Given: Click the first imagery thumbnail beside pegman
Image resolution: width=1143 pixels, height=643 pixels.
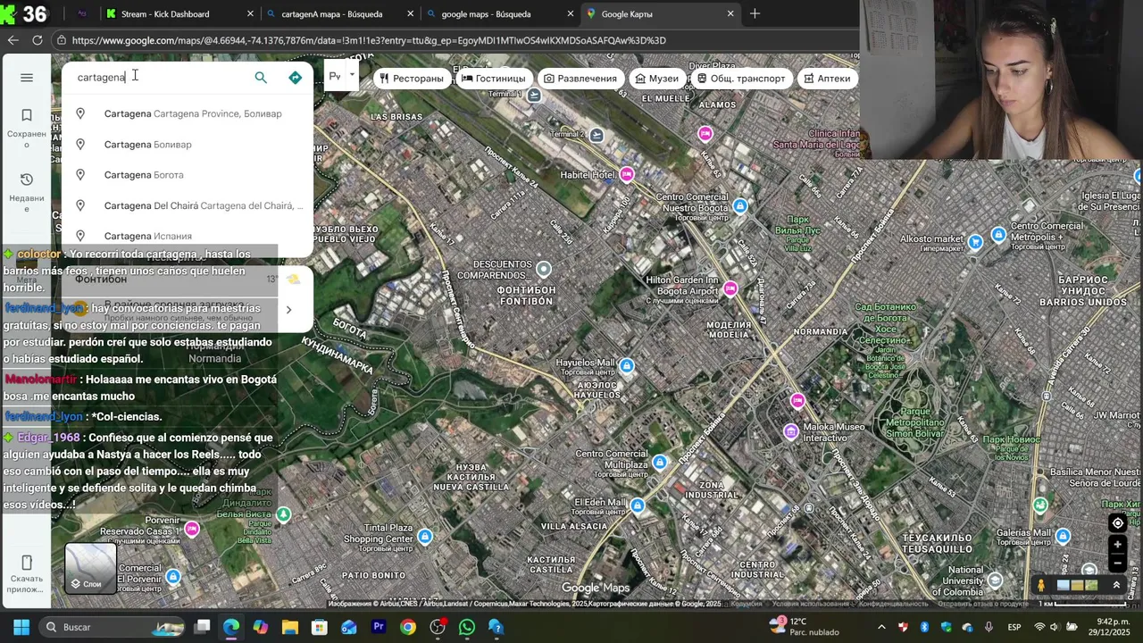Looking at the screenshot, I should click(1063, 586).
